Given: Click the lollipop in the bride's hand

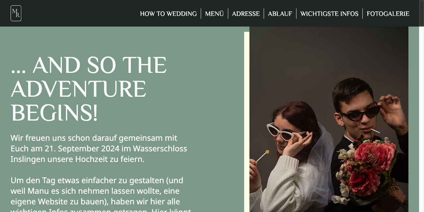Looking at the screenshot, I should pyautogui.click(x=262, y=157).
